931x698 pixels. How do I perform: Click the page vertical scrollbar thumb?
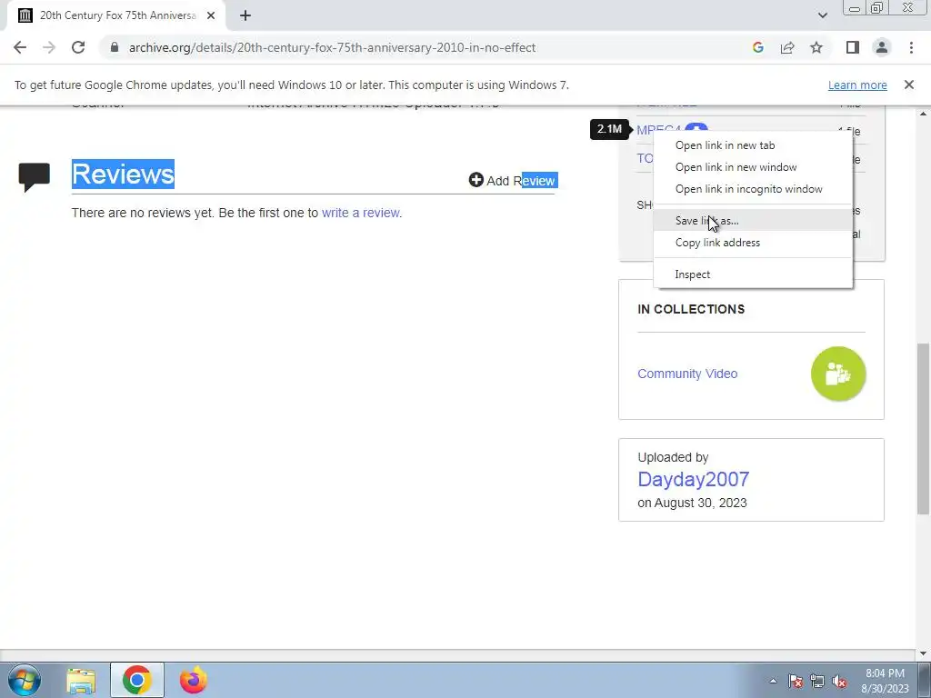pyautogui.click(x=924, y=429)
